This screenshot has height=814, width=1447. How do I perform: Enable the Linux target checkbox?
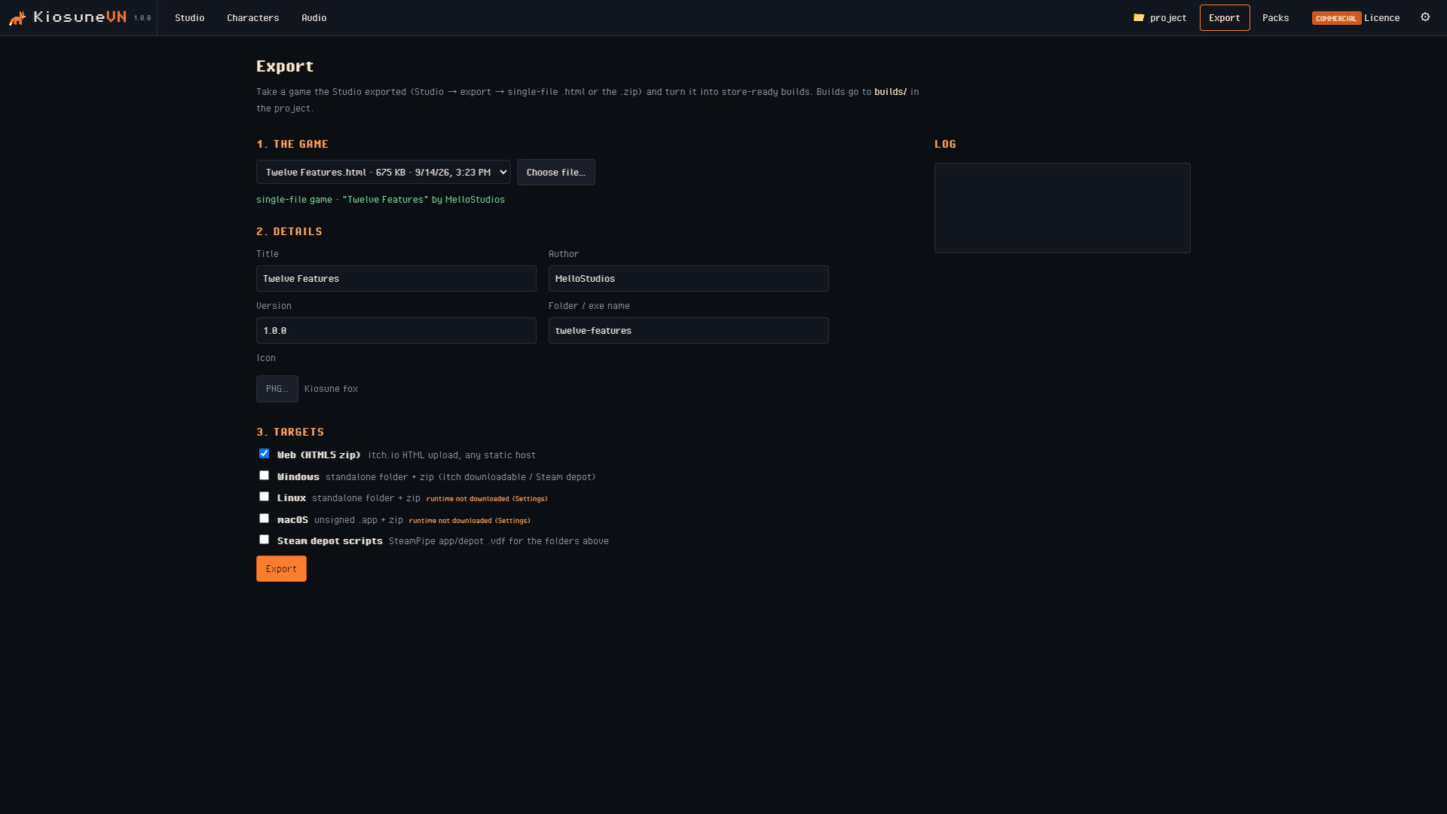click(264, 497)
